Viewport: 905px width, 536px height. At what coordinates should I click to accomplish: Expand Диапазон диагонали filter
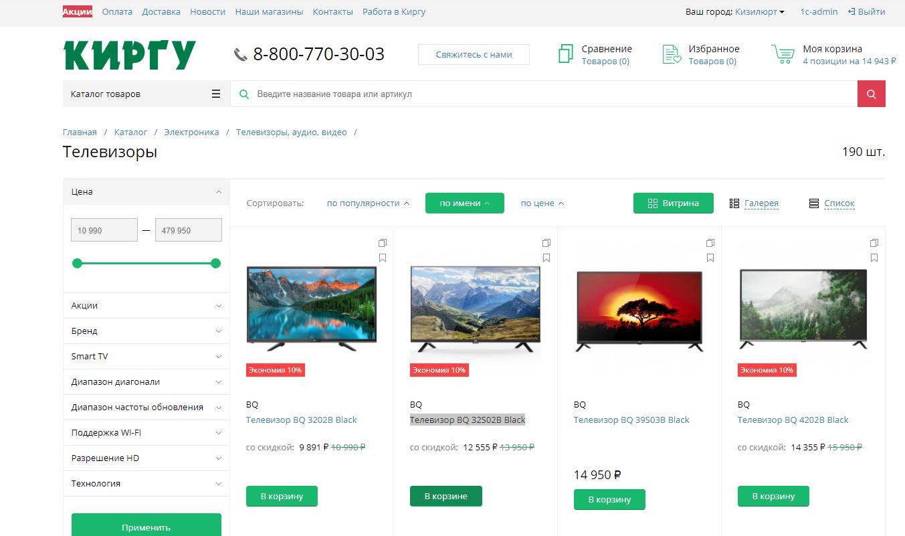pyautogui.click(x=146, y=381)
